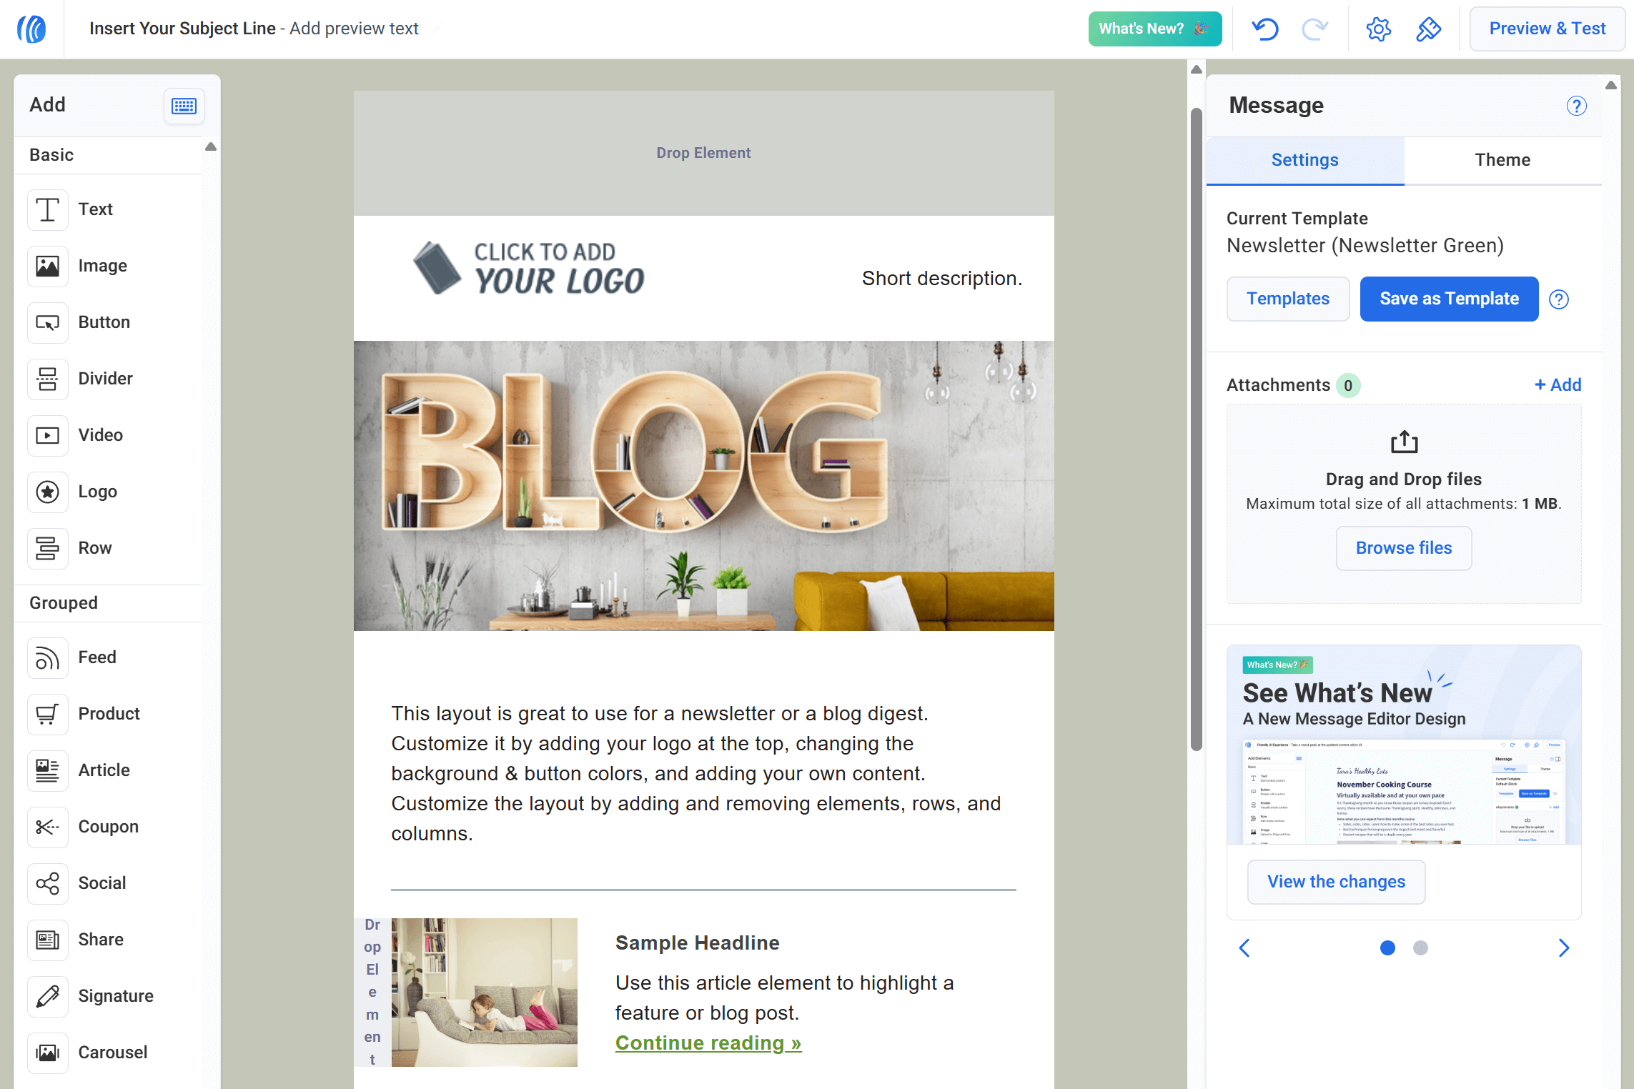Click the BLOG header image
The height and width of the screenshot is (1089, 1634).
(x=703, y=486)
